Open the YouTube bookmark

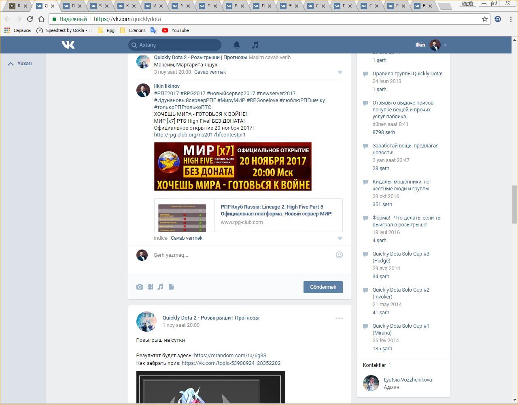click(x=176, y=30)
